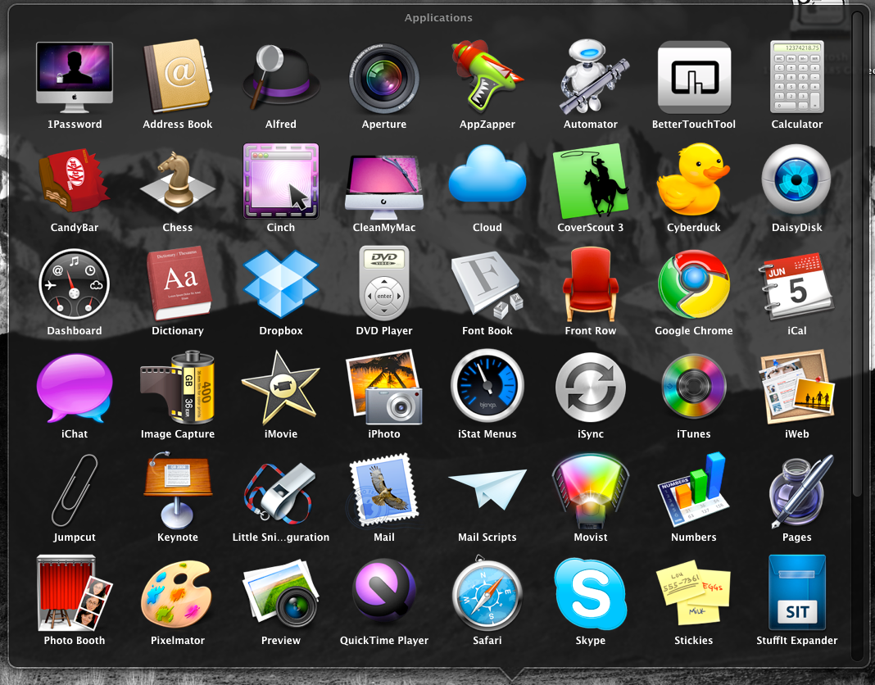Open Little Snitch Configuration whistle icon
Image resolution: width=875 pixels, height=685 pixels.
pos(281,492)
